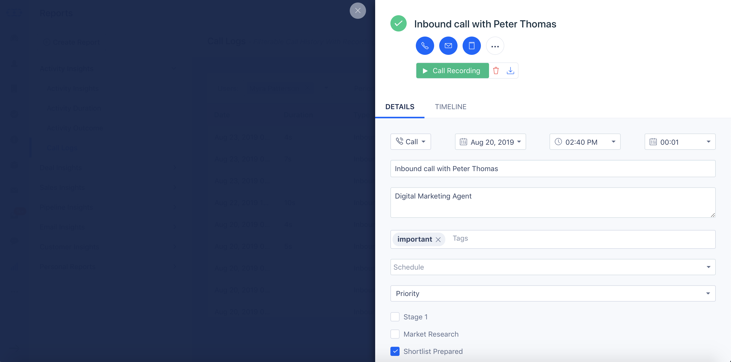Image resolution: width=731 pixels, height=362 pixels.
Task: Select Call Logs in background sidebar
Action: point(62,148)
